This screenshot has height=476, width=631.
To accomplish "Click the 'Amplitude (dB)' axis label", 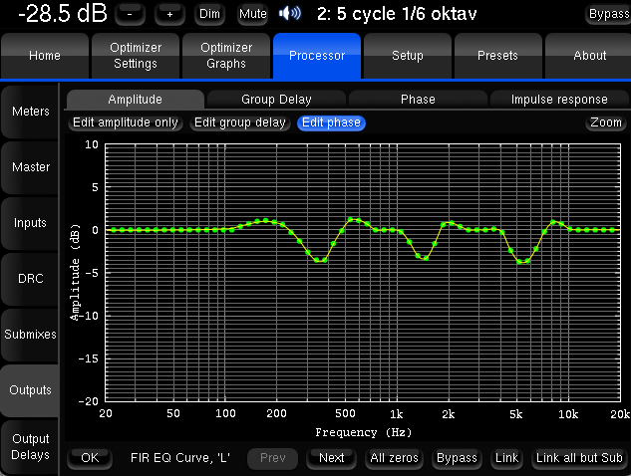I will click(x=75, y=273).
